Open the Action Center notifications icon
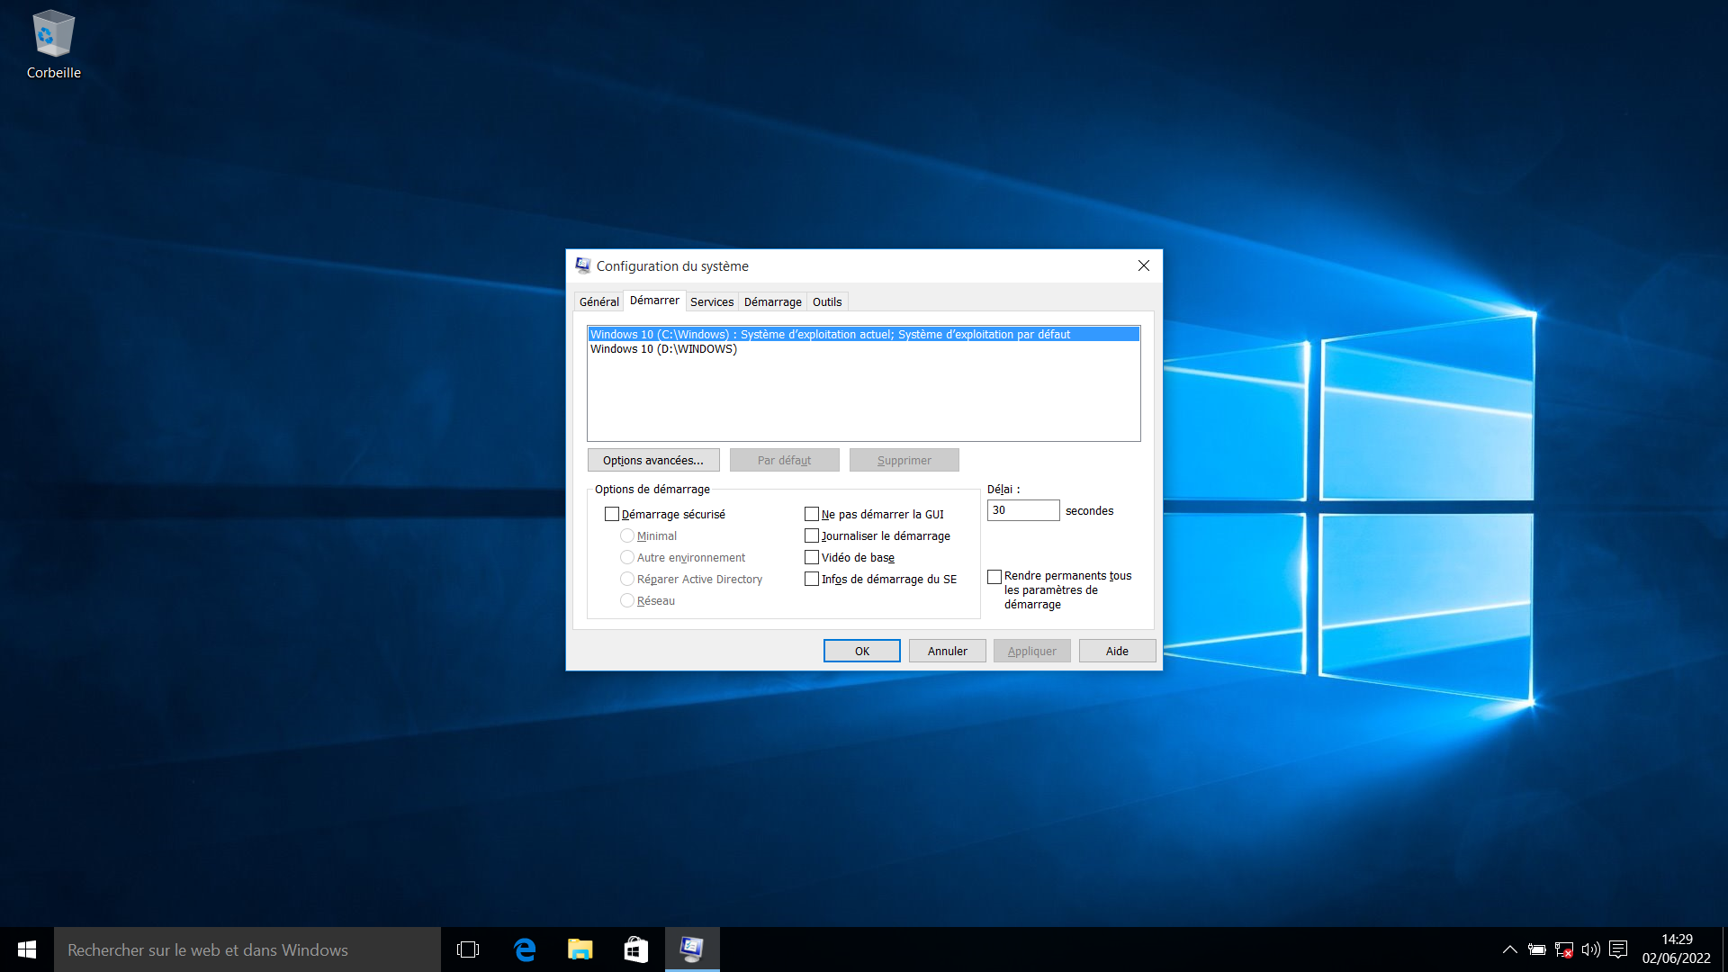 (x=1618, y=949)
